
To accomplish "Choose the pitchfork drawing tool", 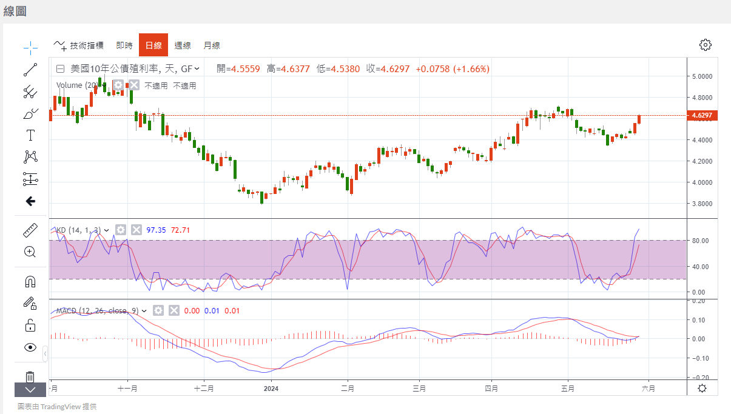I will click(30, 92).
